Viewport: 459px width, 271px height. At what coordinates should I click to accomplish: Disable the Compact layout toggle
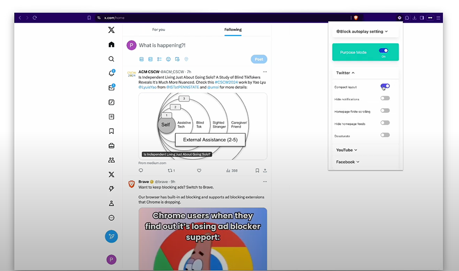(x=385, y=86)
